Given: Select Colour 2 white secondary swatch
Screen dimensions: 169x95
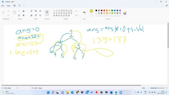Looking at the screenshot, I should click(91, 15).
